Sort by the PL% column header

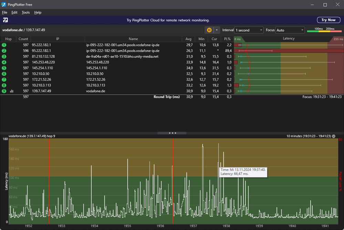(x=227, y=39)
